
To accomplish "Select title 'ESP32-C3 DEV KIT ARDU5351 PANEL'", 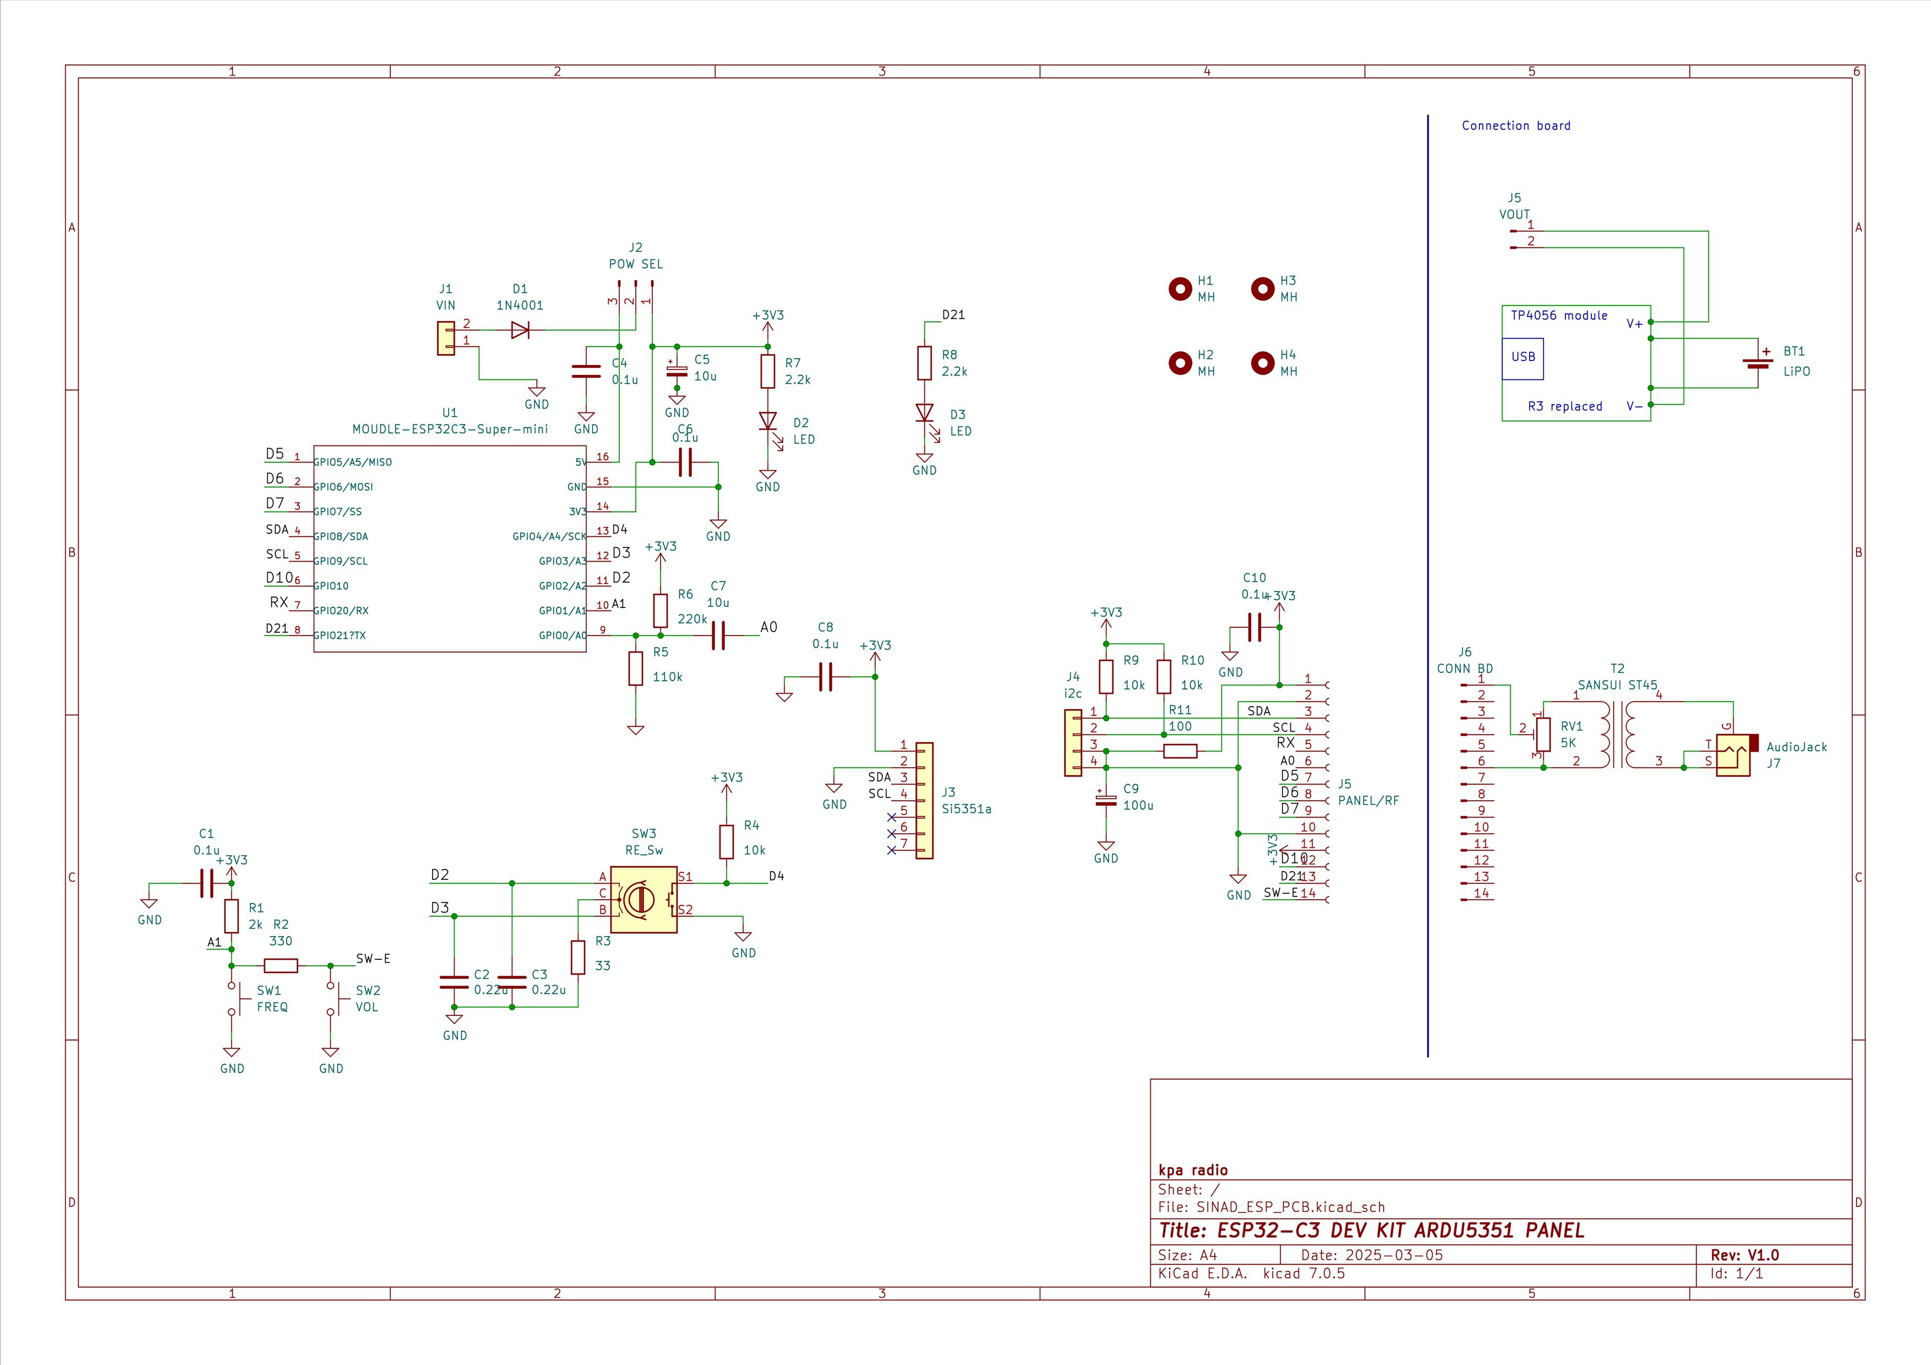I will pos(1372,1231).
